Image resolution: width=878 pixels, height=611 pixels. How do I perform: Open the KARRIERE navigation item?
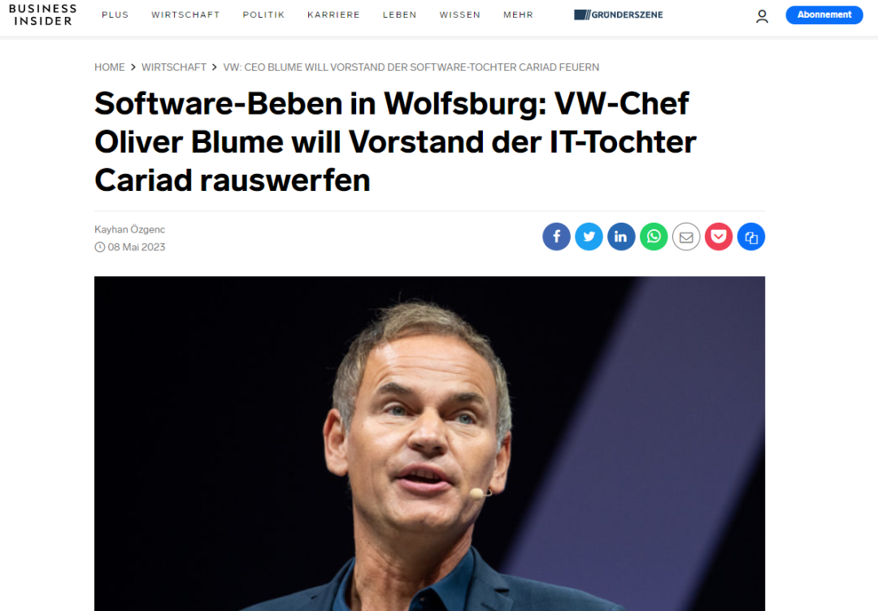(334, 15)
